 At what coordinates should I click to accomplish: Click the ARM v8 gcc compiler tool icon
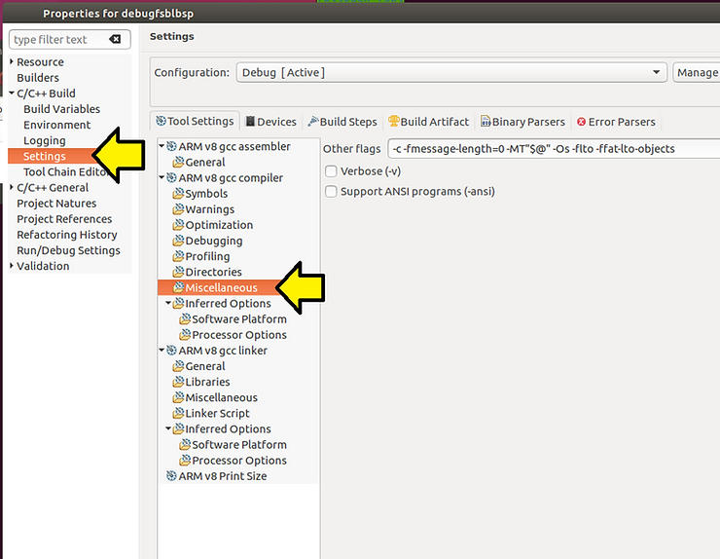click(x=171, y=177)
